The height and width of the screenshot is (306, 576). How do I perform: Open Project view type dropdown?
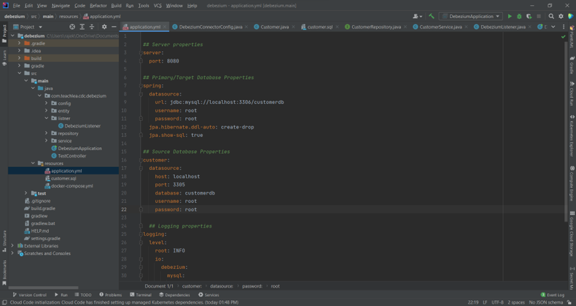click(x=28, y=27)
